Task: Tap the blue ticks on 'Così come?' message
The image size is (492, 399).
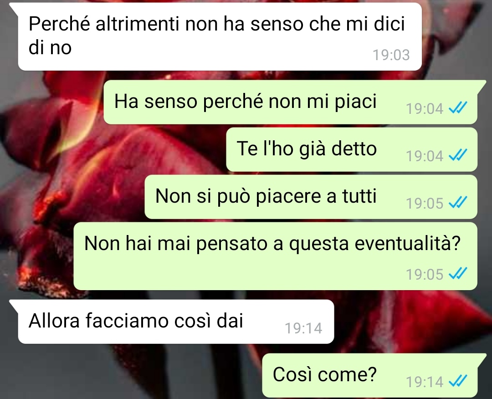Action: pyautogui.click(x=458, y=381)
